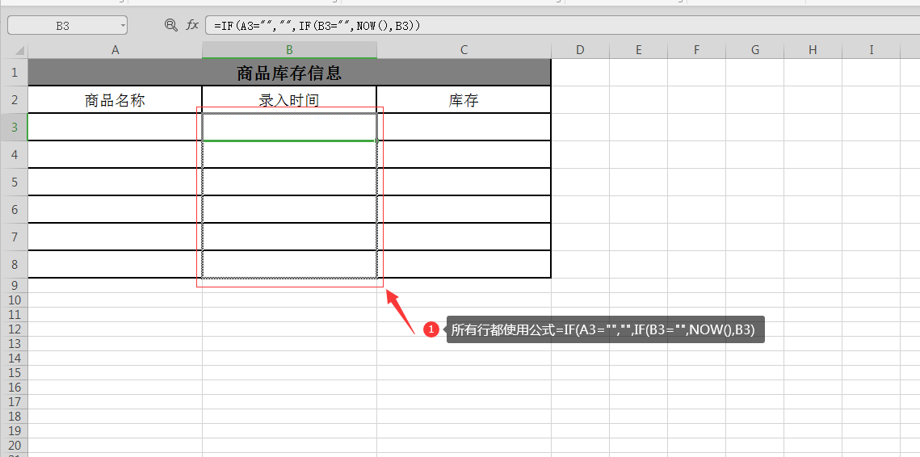Select row 5 header
The width and height of the screenshot is (920, 457).
point(14,182)
